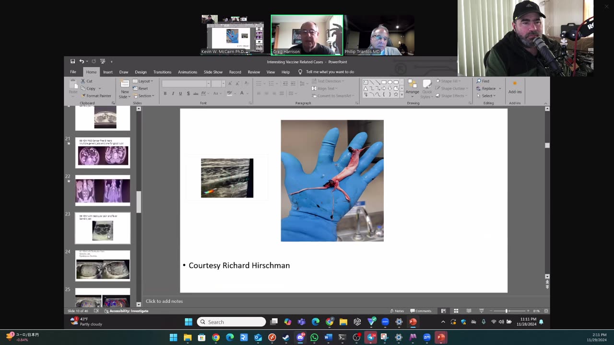
Task: Click the zoom in plus button
Action: [x=528, y=311]
